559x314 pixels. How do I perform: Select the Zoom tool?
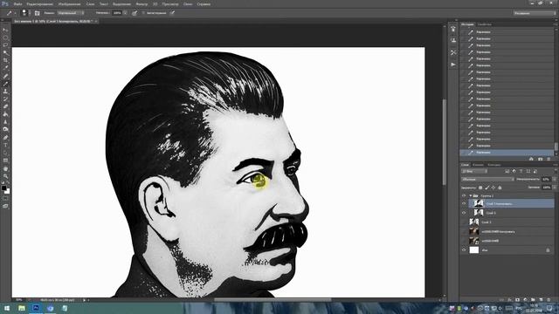(x=5, y=176)
